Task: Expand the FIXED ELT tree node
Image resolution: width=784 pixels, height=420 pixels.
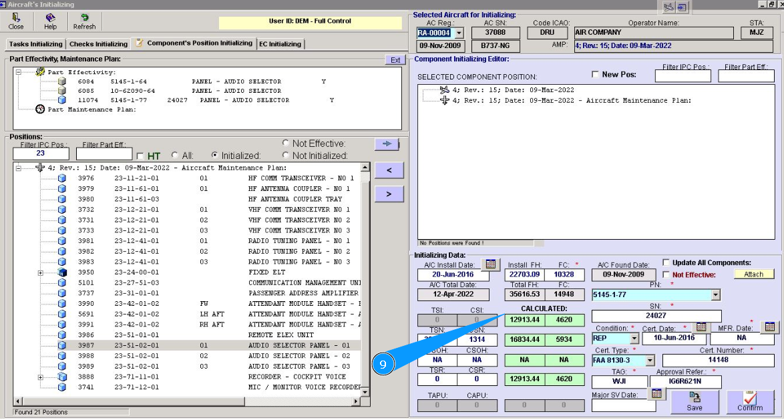Action: (41, 272)
